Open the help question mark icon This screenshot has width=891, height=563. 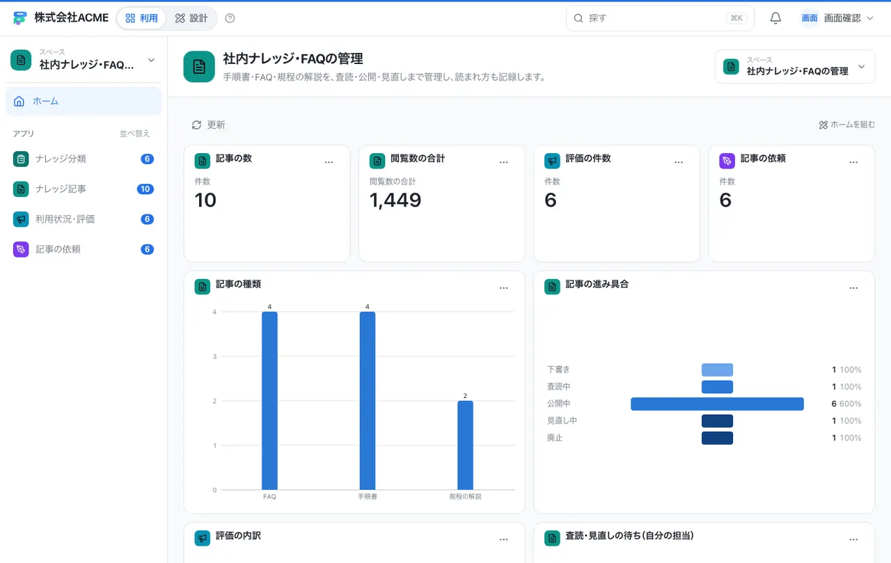click(230, 18)
